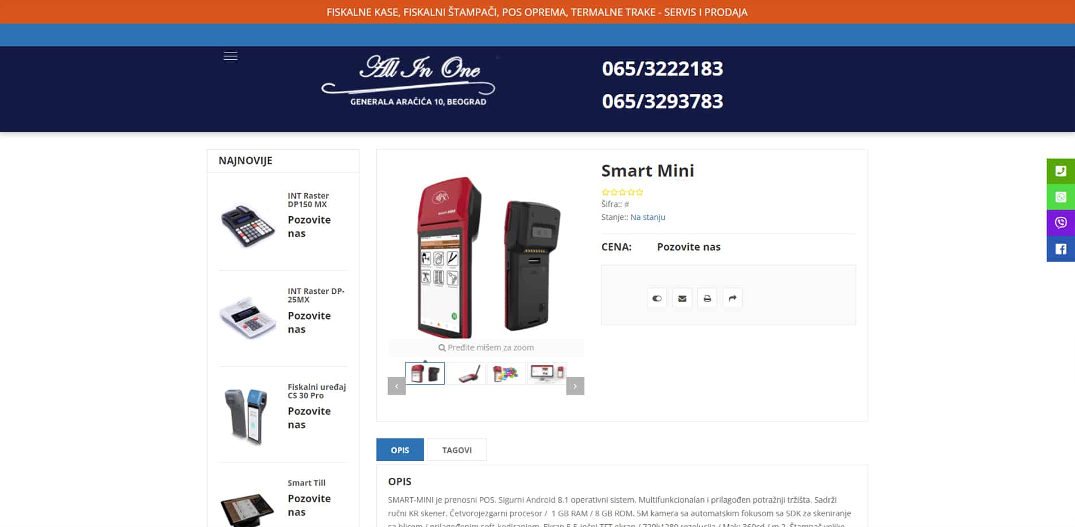The image size is (1075, 527).
Task: Open the Facebook side icon
Action: pos(1061,249)
